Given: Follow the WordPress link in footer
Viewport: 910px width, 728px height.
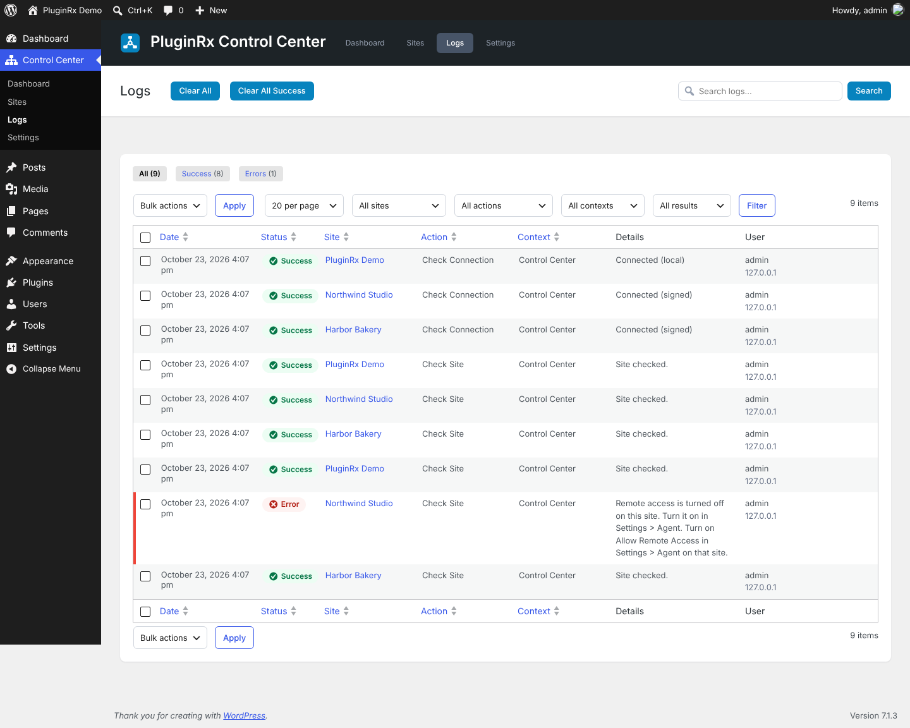Looking at the screenshot, I should coord(245,715).
